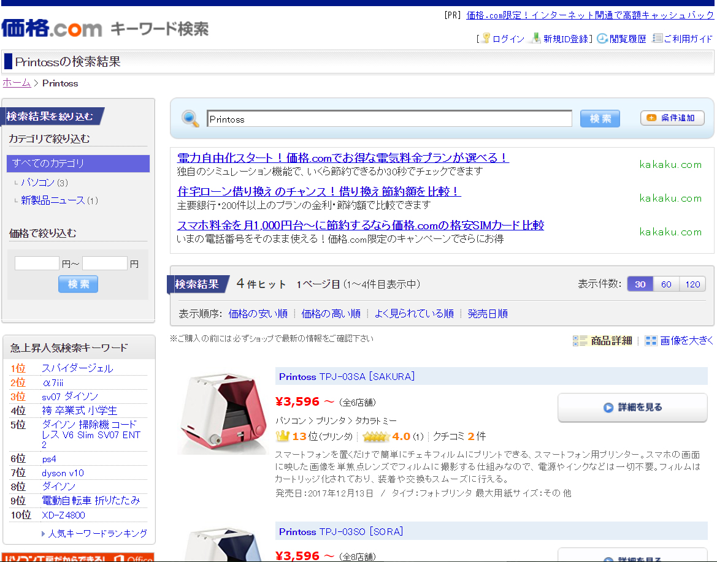This screenshot has width=717, height=562.
Task: Open eighth-ranked keyword ダイソン
Action: (x=58, y=487)
